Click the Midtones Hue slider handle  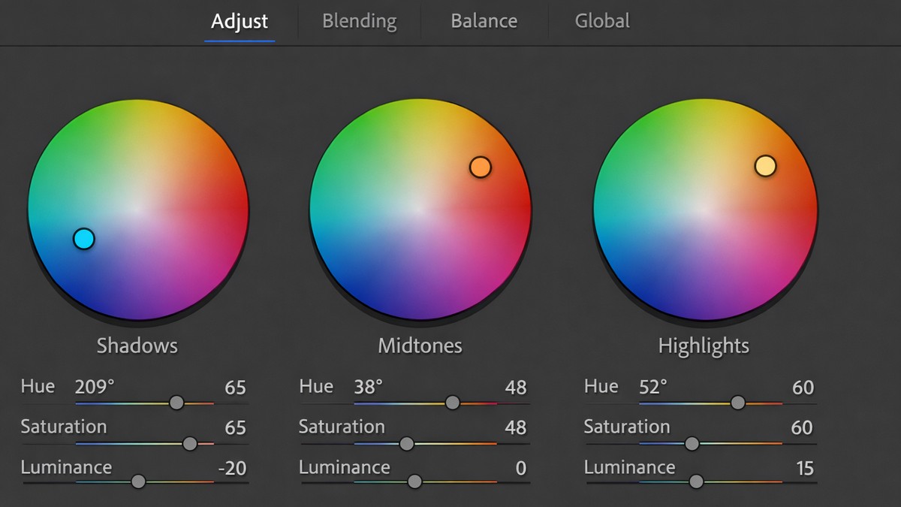pyautogui.click(x=453, y=403)
